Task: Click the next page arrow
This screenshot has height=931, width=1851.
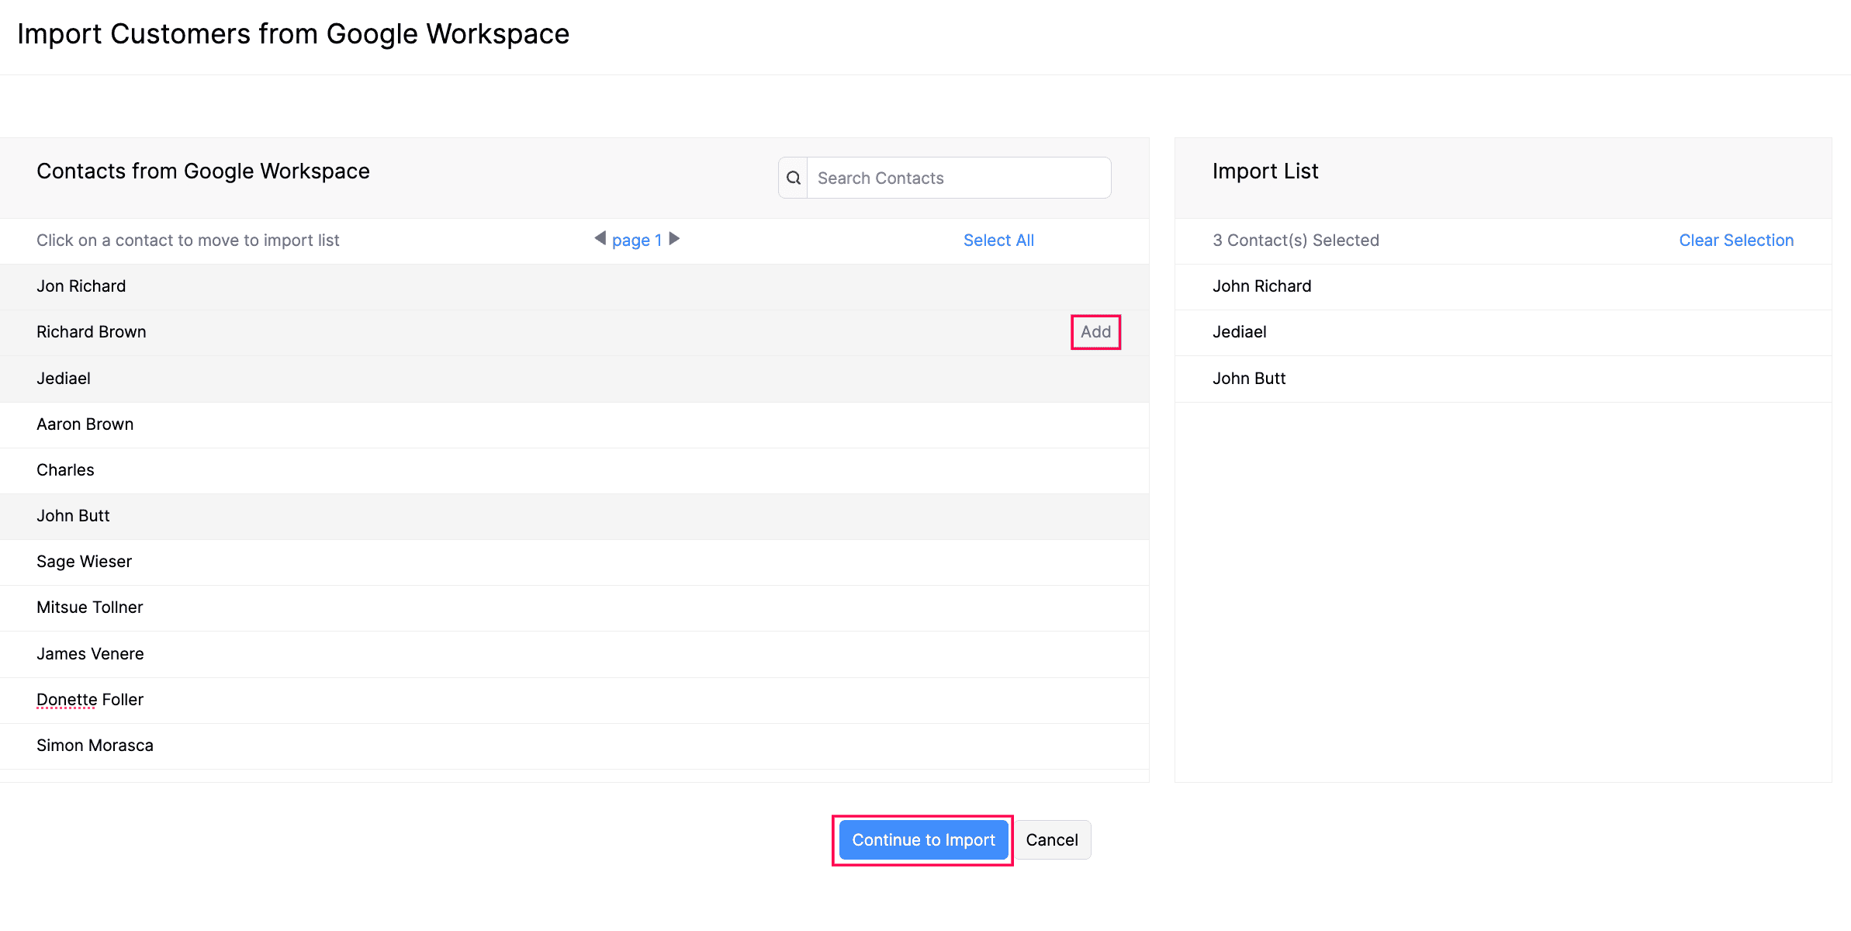Action: click(x=674, y=239)
